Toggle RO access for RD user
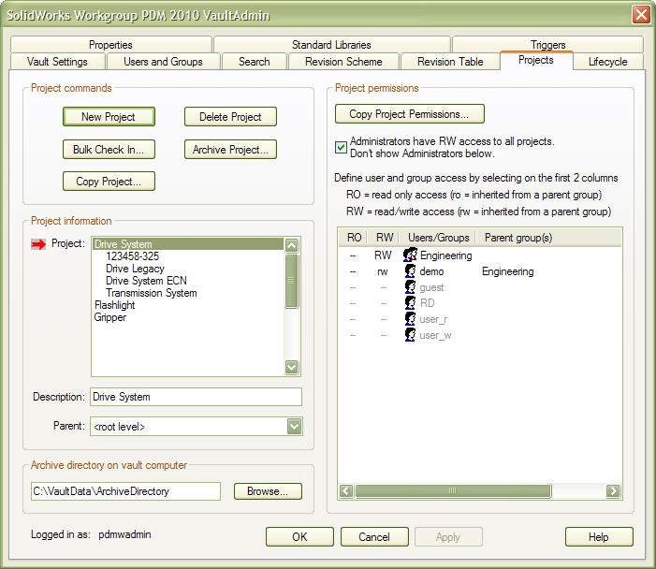The image size is (656, 569). click(353, 303)
